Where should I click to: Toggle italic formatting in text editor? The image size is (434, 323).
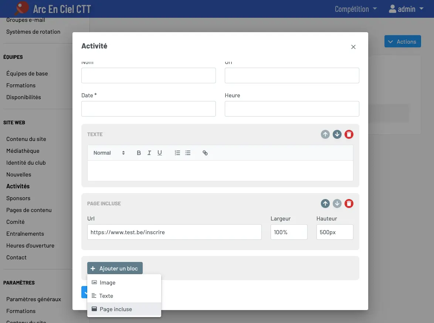click(x=149, y=153)
